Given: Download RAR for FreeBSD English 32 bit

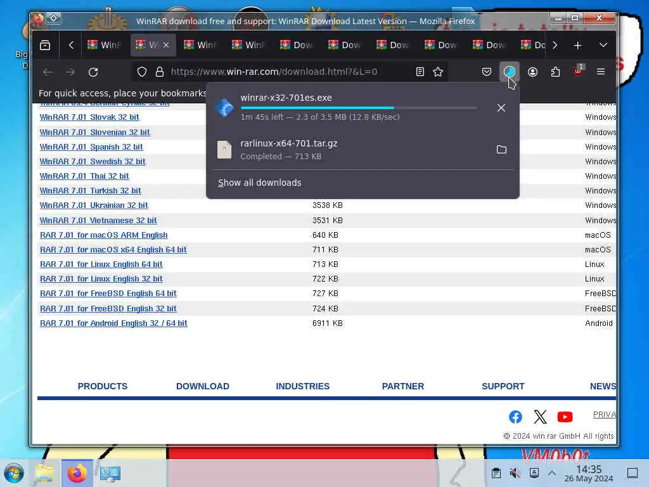Looking at the screenshot, I should click(x=108, y=309).
